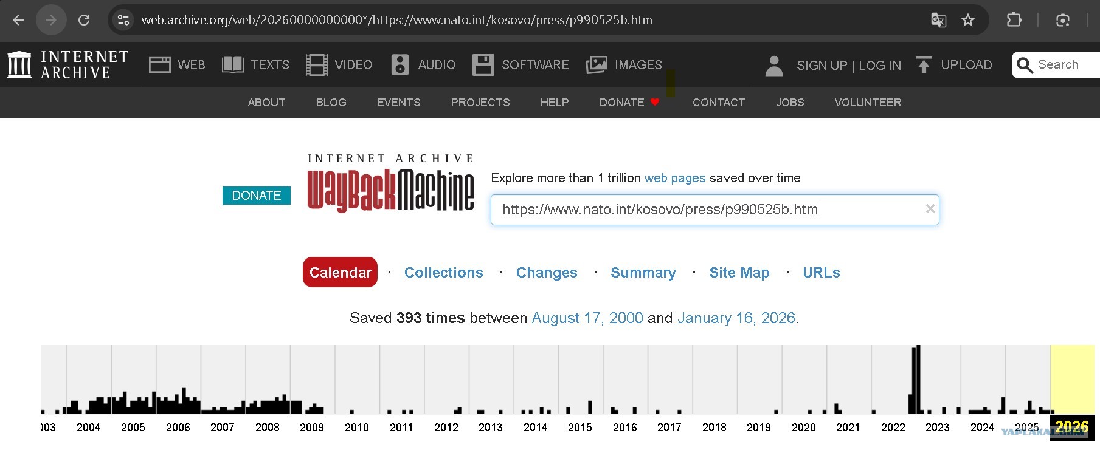
Task: Switch to the Site Map tab
Action: coord(739,273)
